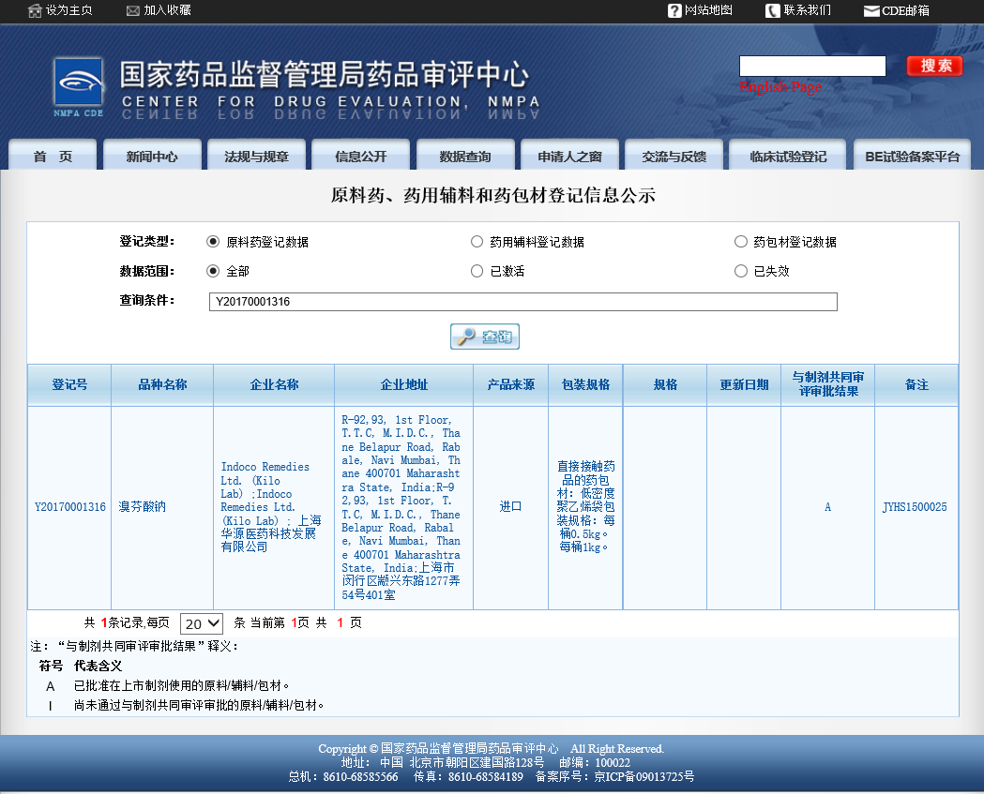
Task: Open 网站地图 question mark icon
Action: pyautogui.click(x=674, y=10)
